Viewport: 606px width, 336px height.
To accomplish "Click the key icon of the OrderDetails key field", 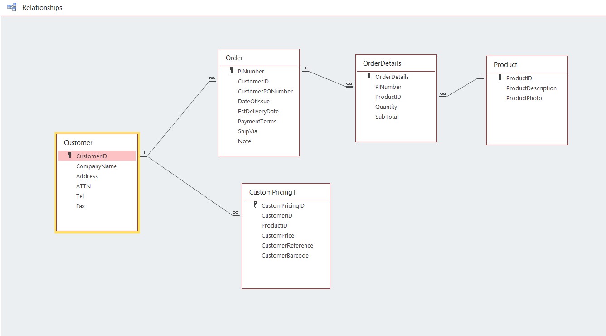I will pos(369,76).
